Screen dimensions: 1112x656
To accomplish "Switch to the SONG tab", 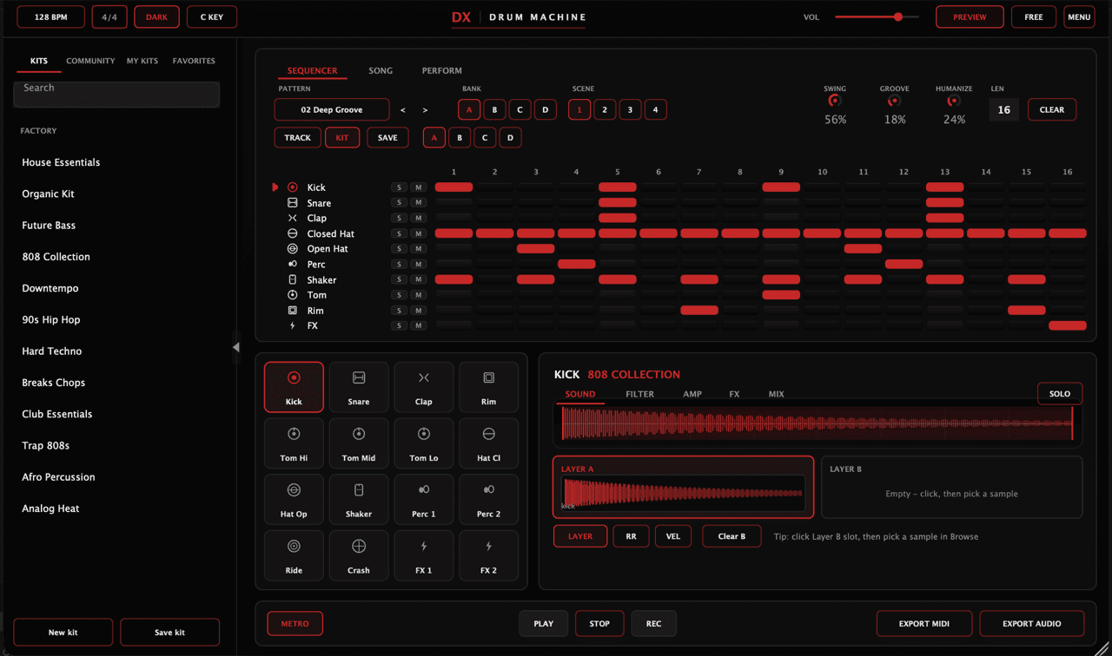I will [x=381, y=70].
